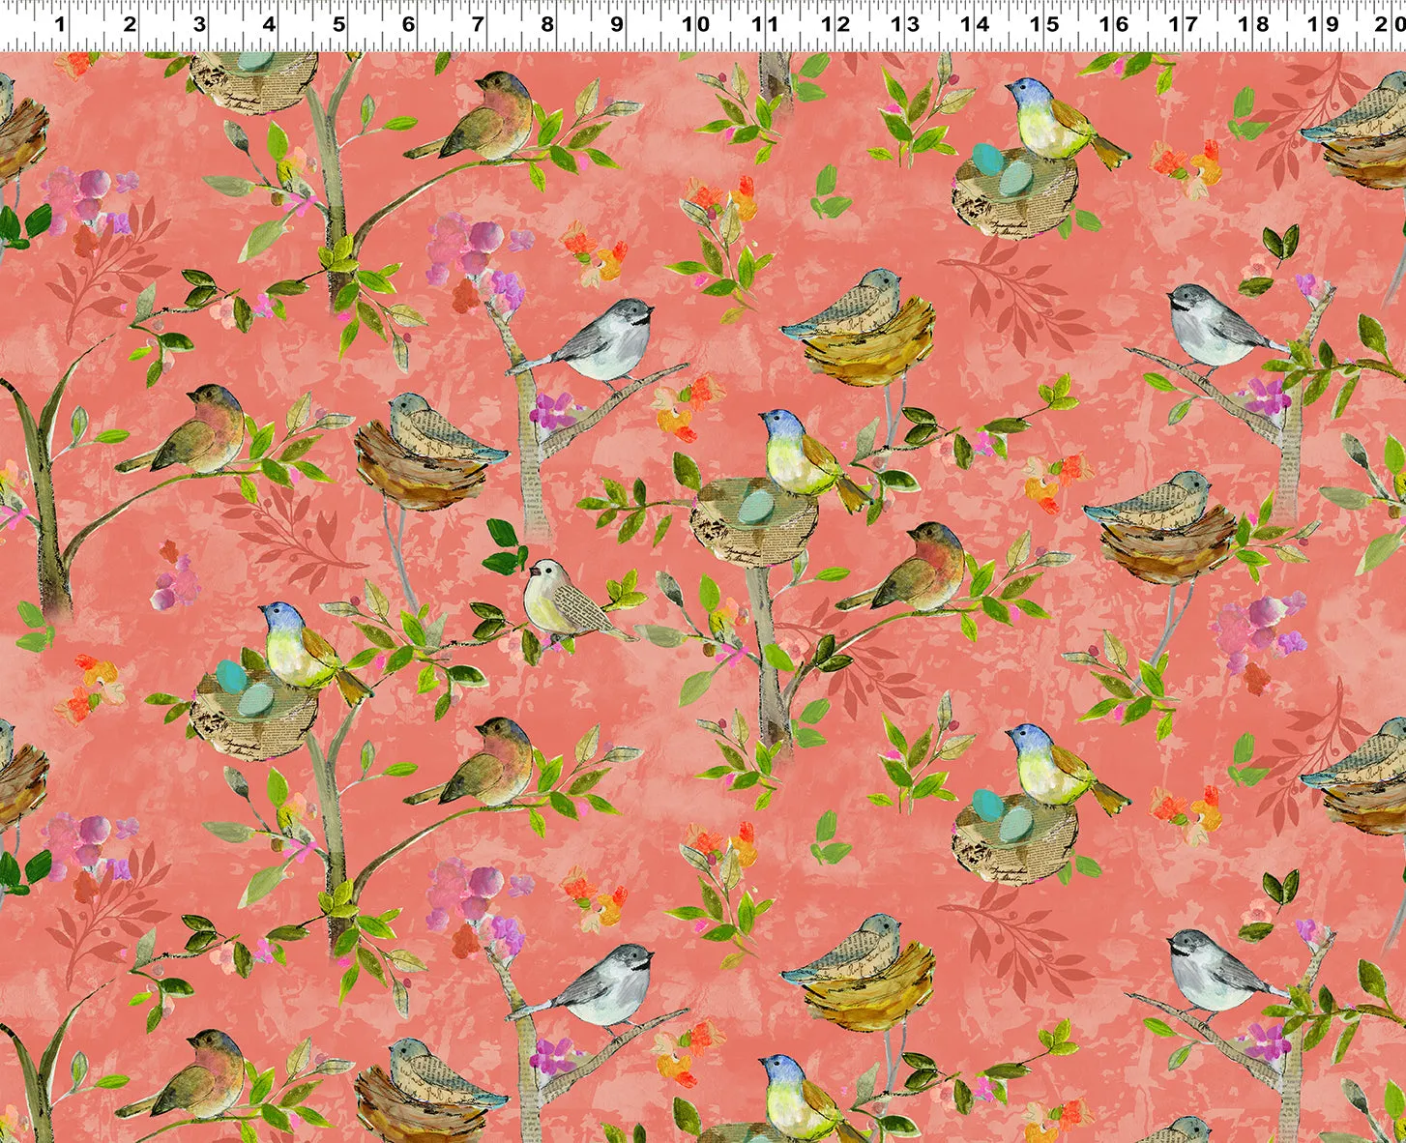Select the ruler number 10
Screen dimensions: 1406x1143
pyautogui.click(x=695, y=24)
